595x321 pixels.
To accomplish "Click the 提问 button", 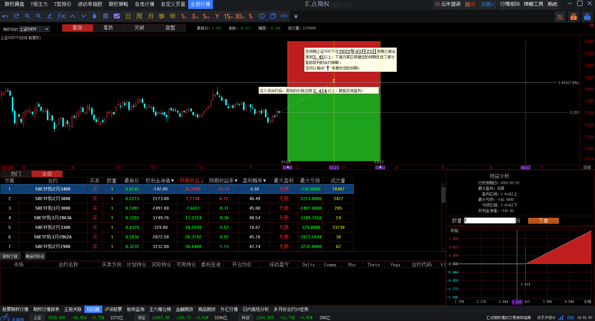I will tap(470, 4).
